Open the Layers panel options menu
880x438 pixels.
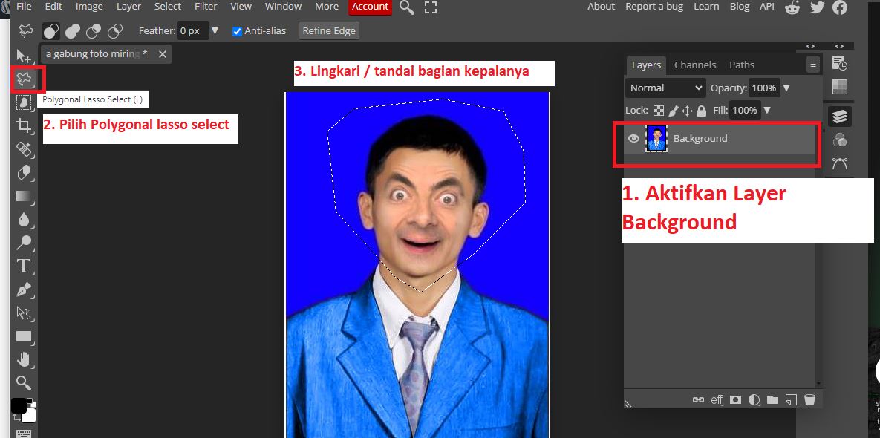tap(812, 65)
